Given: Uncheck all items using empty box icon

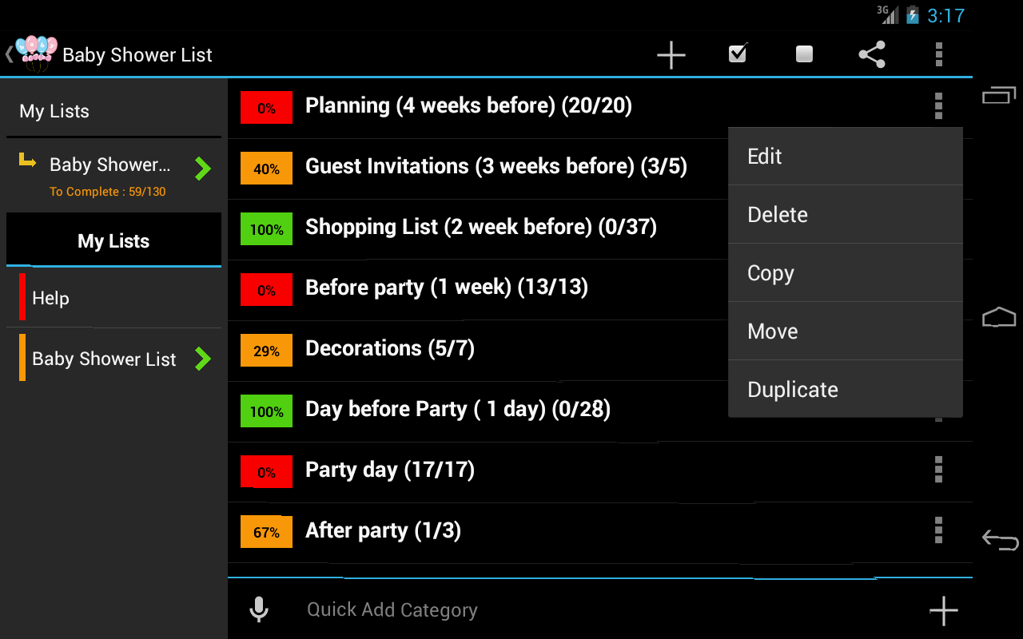Looking at the screenshot, I should [x=804, y=54].
